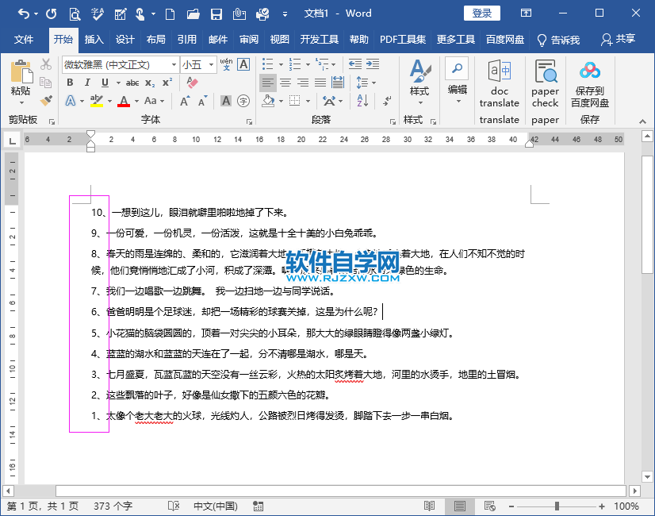Screen dimensions: 655x516
Task: Click the 登录 sign-in button
Action: tap(481, 13)
